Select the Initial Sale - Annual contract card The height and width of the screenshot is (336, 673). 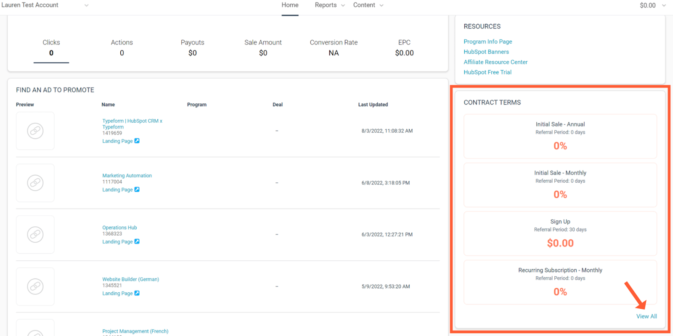(560, 136)
